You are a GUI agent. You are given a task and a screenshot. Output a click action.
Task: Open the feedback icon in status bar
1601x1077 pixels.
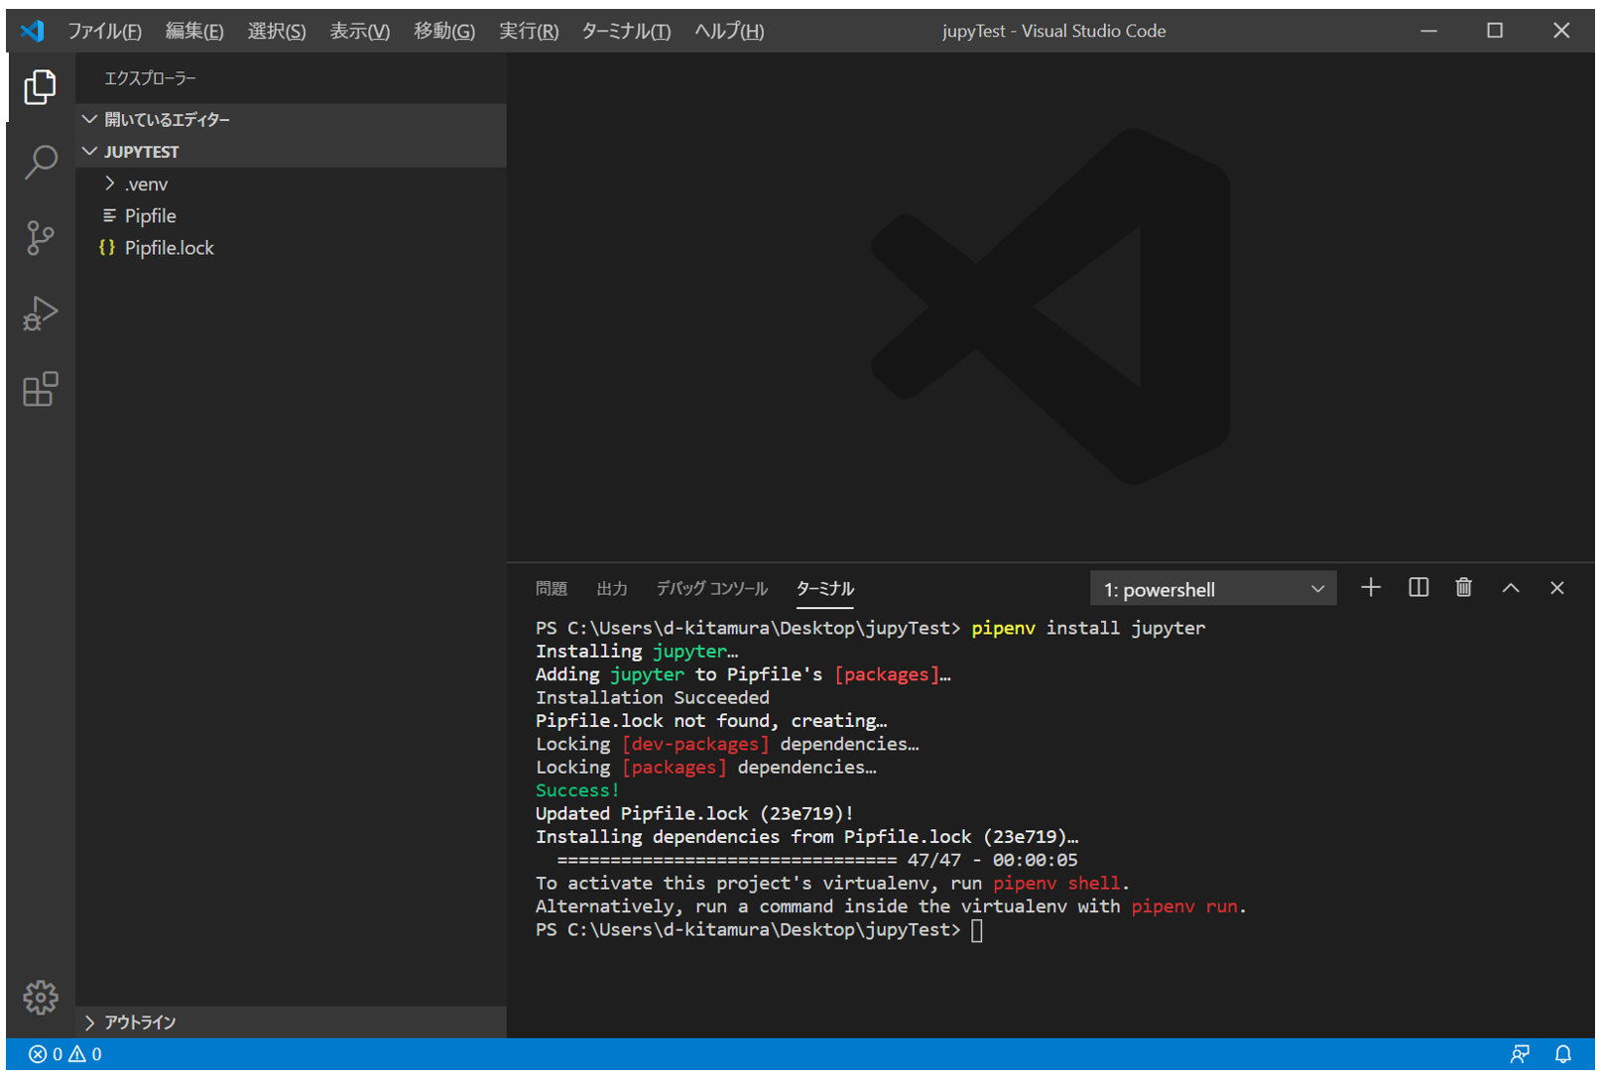pos(1519,1054)
